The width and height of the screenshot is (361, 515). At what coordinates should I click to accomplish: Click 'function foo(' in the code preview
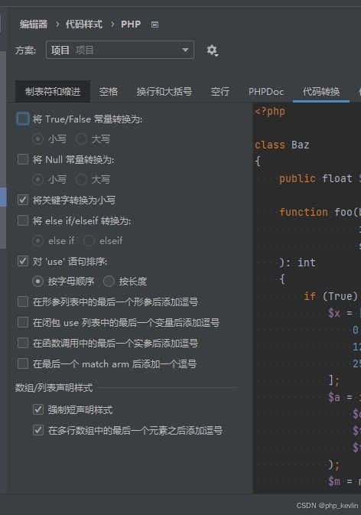(318, 212)
